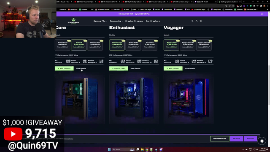Open the shopping cart icon in header
270x152 pixels.
coord(201,21)
